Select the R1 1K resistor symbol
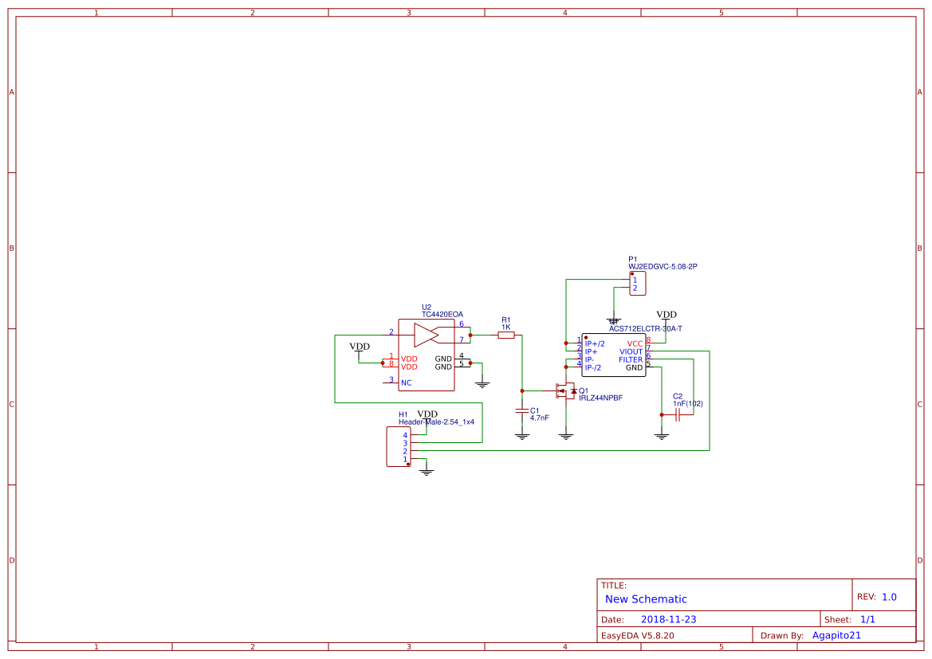The width and height of the screenshot is (932, 659). (x=506, y=334)
